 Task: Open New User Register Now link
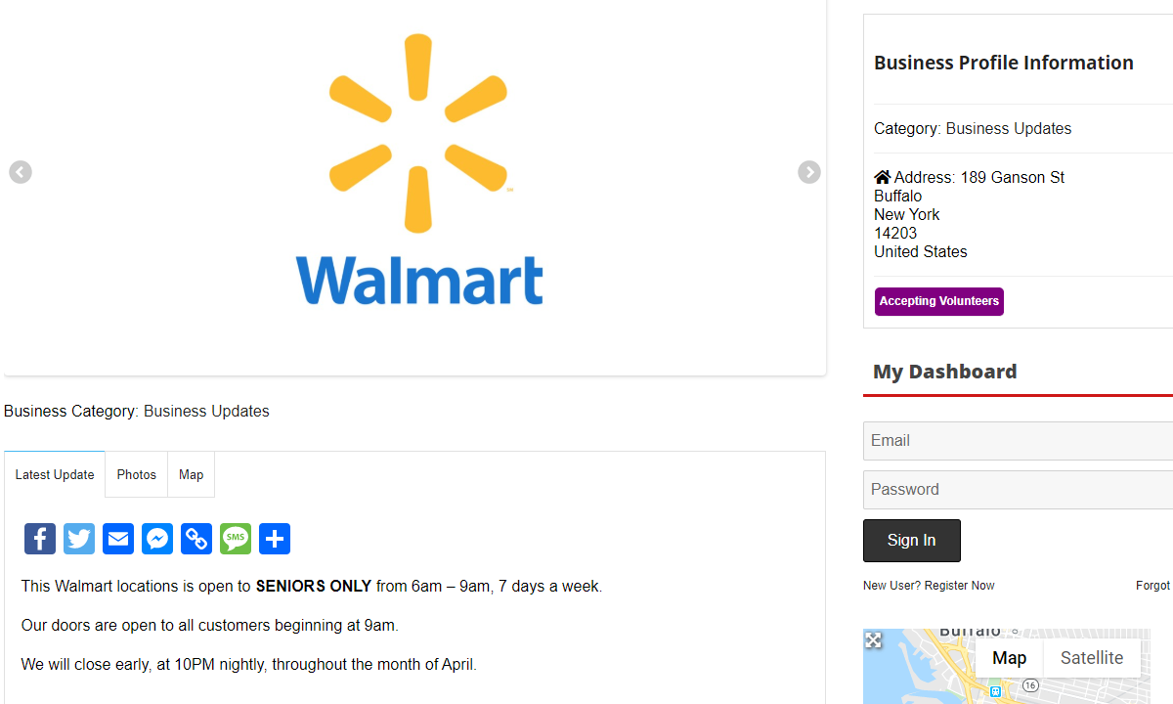point(929,586)
